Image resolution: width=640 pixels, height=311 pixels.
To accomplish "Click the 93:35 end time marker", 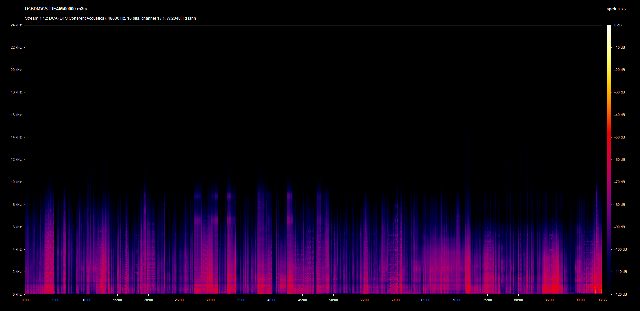I will [602, 300].
